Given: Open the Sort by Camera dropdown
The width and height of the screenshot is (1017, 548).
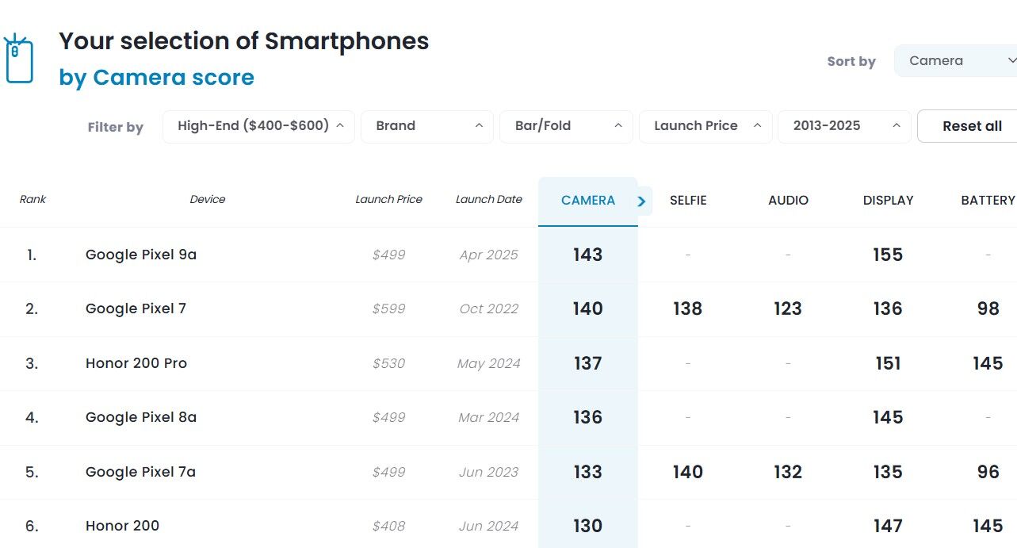Looking at the screenshot, I should (x=956, y=61).
